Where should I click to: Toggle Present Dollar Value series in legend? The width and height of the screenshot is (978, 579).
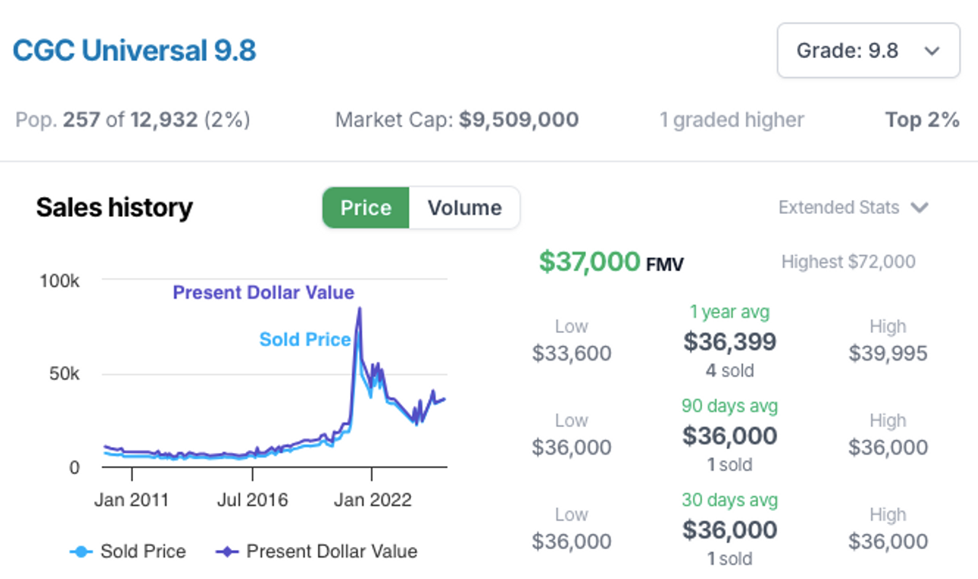316,551
